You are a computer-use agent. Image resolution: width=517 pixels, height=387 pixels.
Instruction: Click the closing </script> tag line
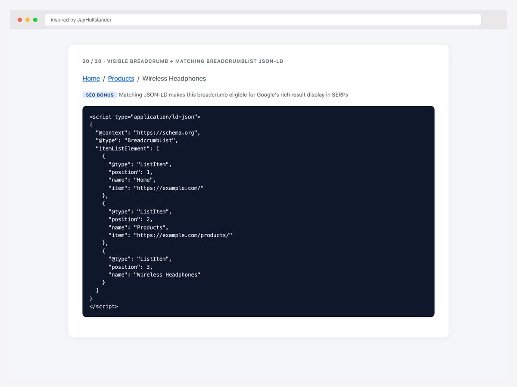pos(103,306)
